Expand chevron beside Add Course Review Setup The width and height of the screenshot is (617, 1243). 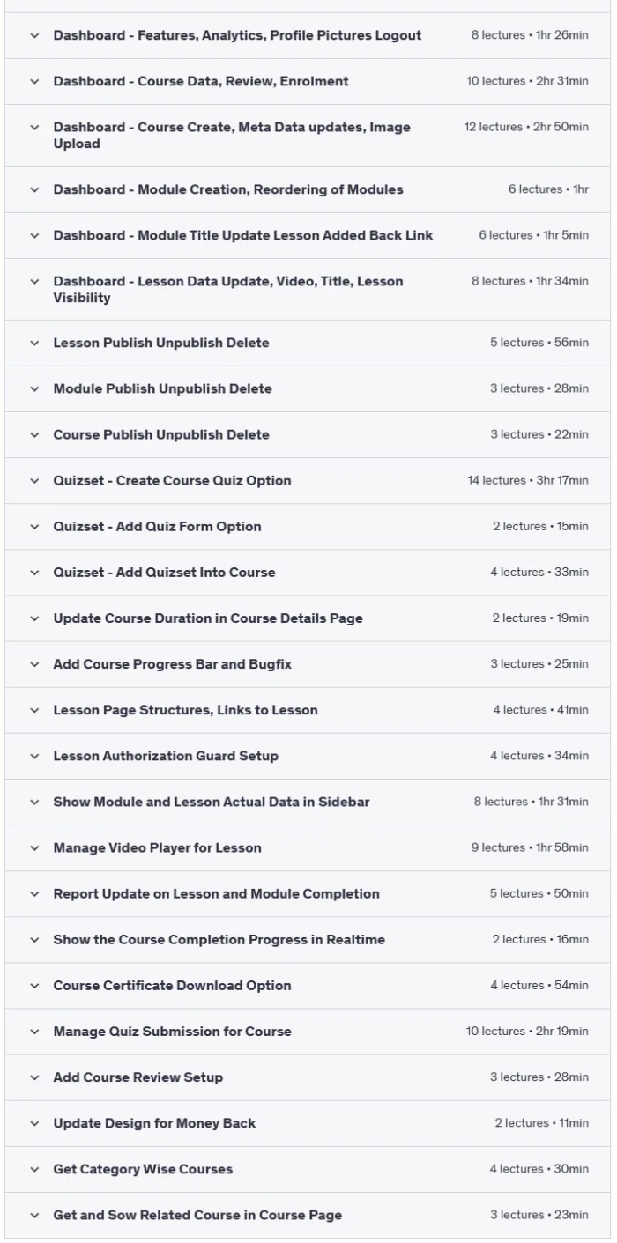[x=34, y=1077]
